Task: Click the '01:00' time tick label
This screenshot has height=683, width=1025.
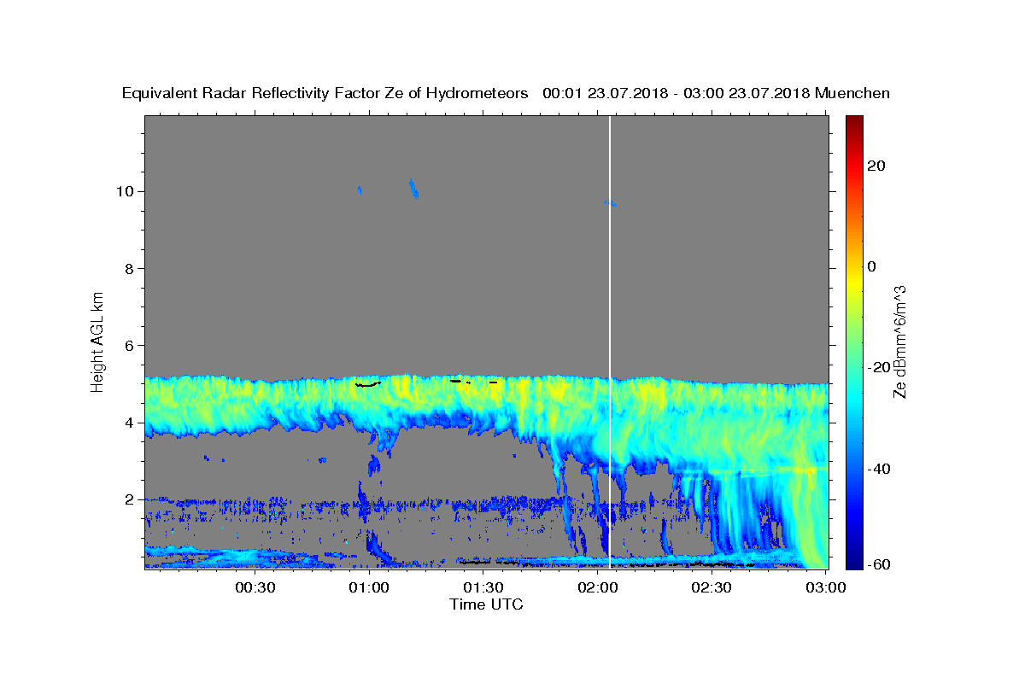Action: tap(370, 587)
